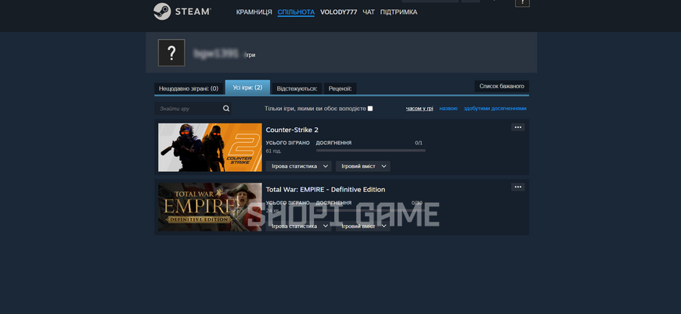Open VOLODY777 profile menu

coord(338,12)
